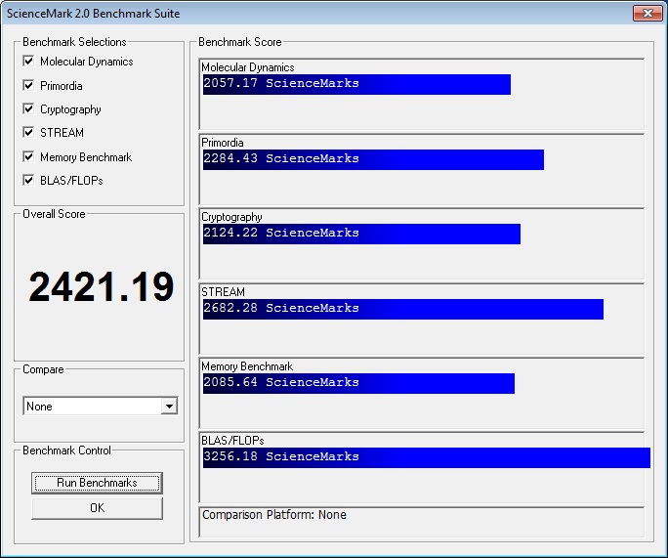Click the Run Benchmarks button
The width and height of the screenshot is (668, 558).
click(x=97, y=483)
